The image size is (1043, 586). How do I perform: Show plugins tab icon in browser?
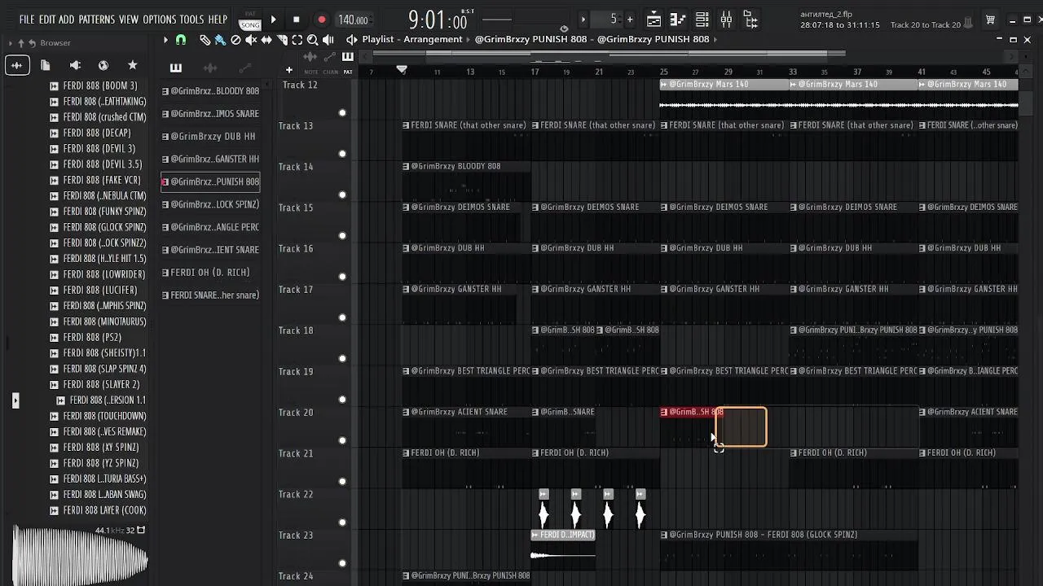(x=75, y=65)
